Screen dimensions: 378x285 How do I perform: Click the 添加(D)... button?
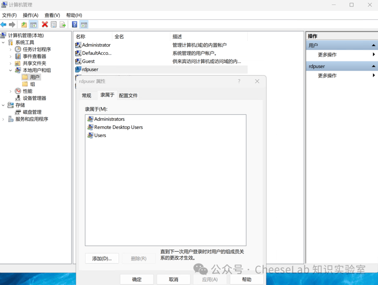coord(102,258)
